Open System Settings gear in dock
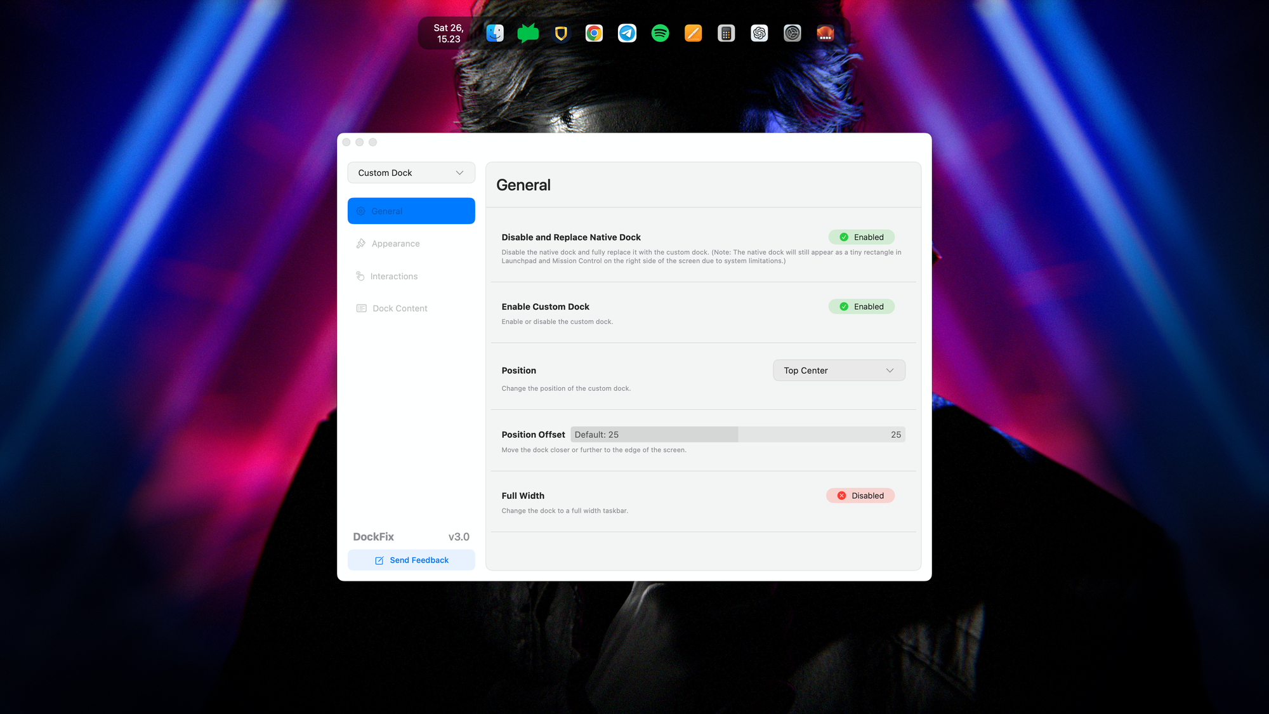Image resolution: width=1269 pixels, height=714 pixels. pos(792,33)
